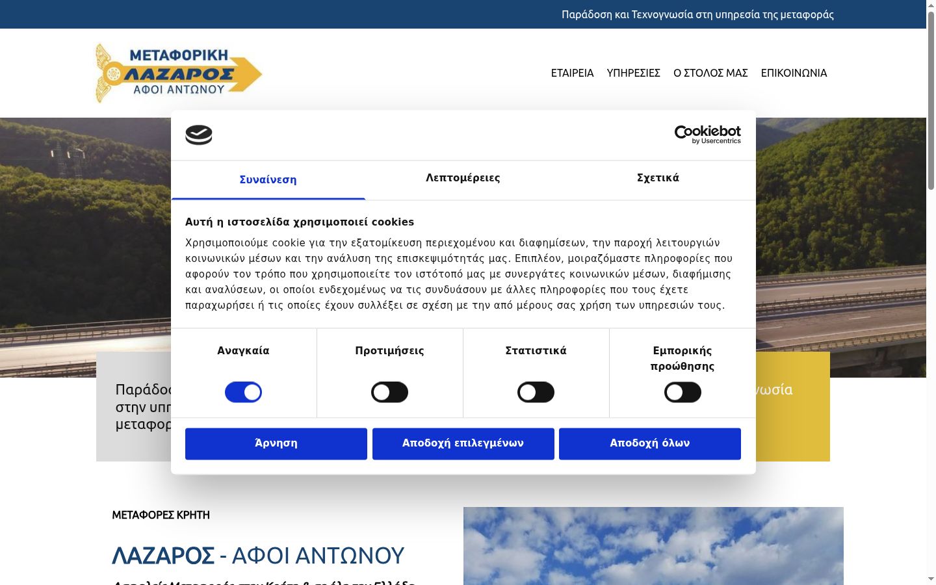Image resolution: width=936 pixels, height=585 pixels.
Task: Enable the Προτιμήσεις cookies switch
Action: (389, 392)
